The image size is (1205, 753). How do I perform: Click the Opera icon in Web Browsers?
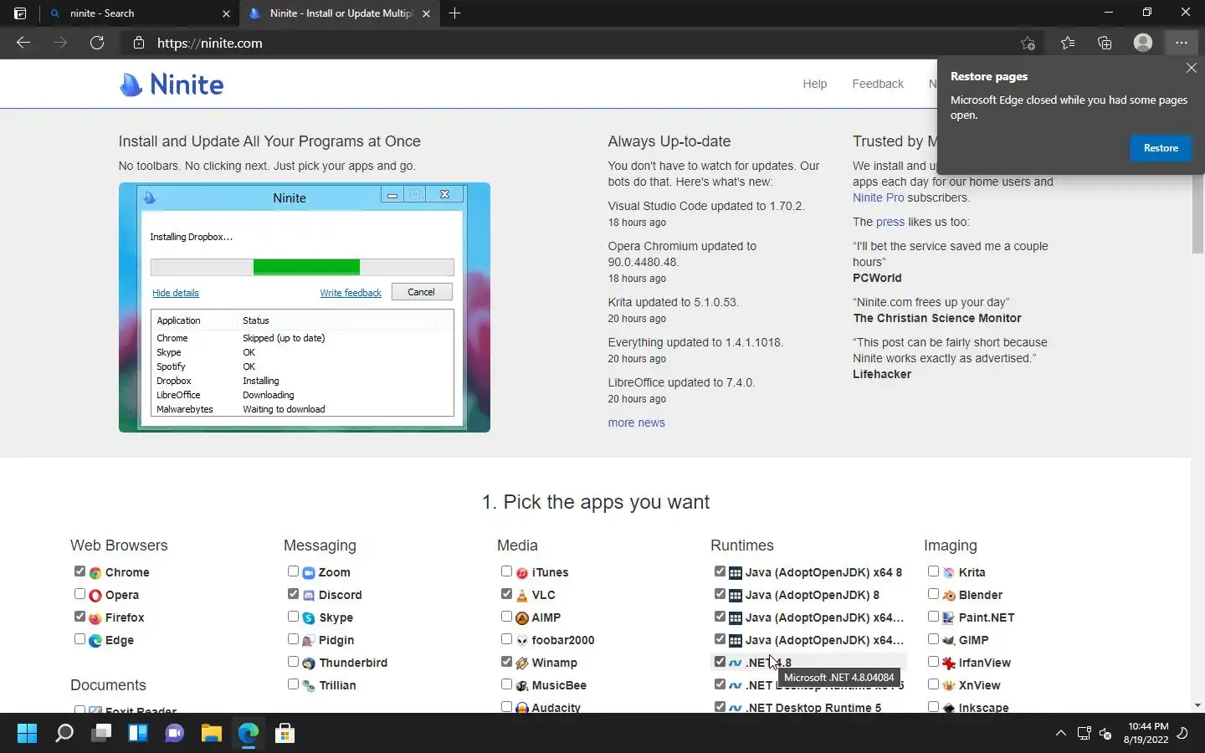pos(95,596)
